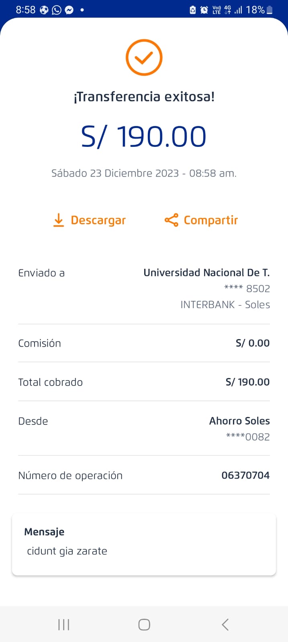Tap the transfer date and time
This screenshot has width=288, height=642.
(x=144, y=173)
